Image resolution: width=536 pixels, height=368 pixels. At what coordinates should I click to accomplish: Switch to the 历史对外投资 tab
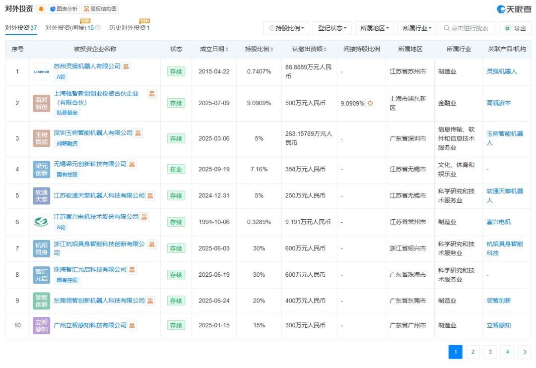point(129,28)
